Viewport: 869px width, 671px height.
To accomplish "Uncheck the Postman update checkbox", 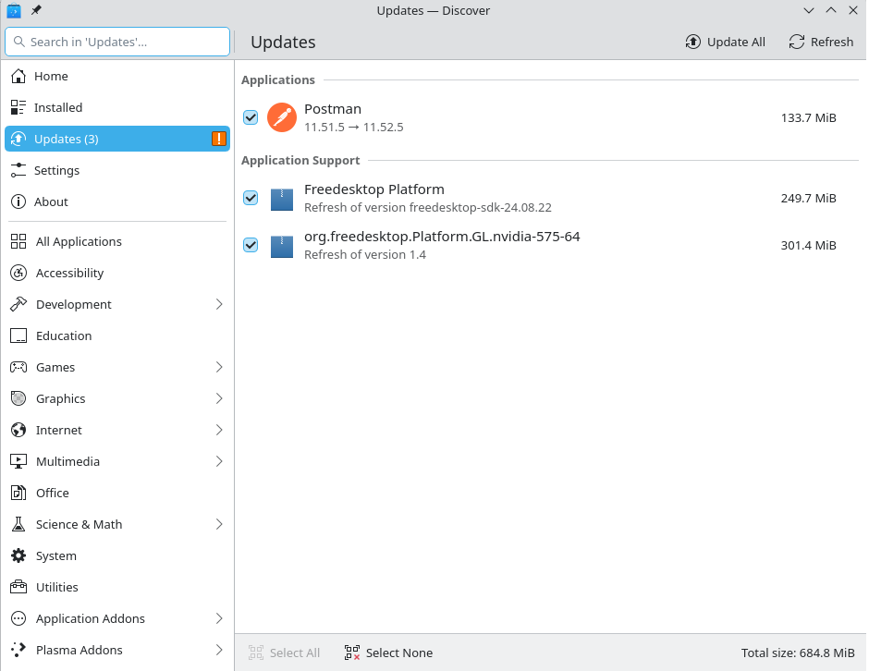I will click(x=251, y=117).
